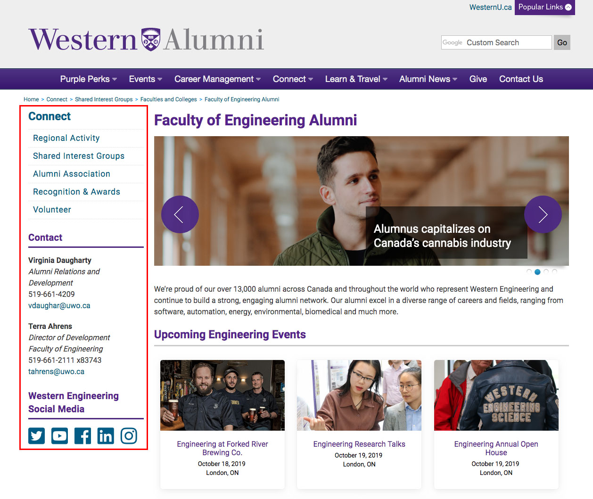This screenshot has width=593, height=499.
Task: Select the third carousel indicator dot
Action: coord(546,272)
